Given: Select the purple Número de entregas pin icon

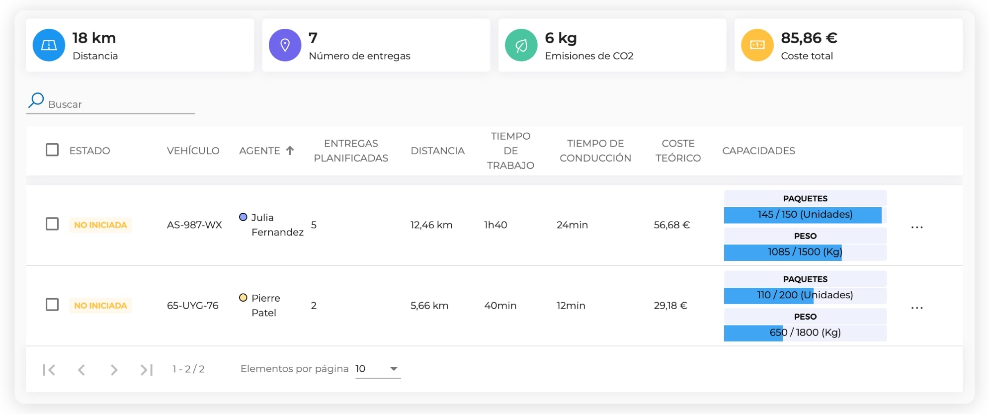Looking at the screenshot, I should [284, 45].
